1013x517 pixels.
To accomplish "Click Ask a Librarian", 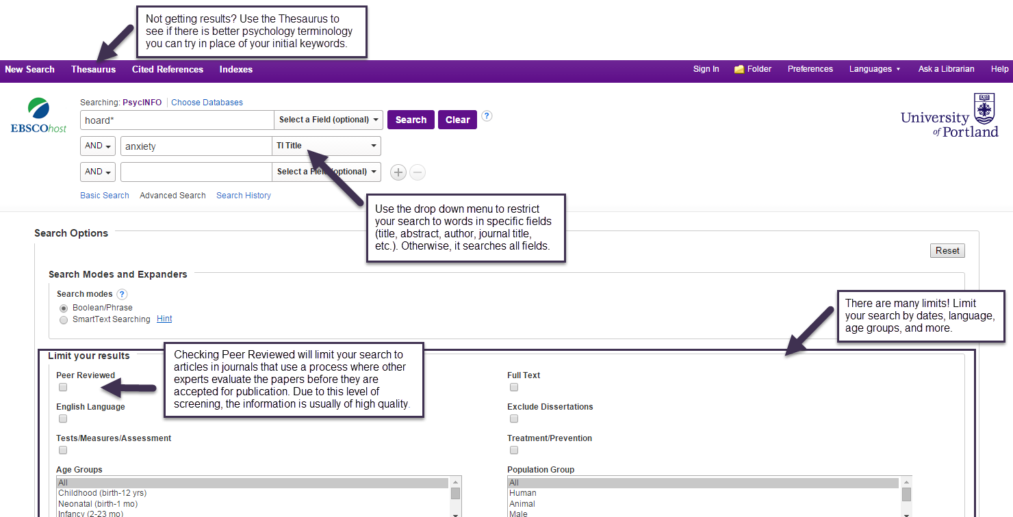I will click(x=947, y=69).
